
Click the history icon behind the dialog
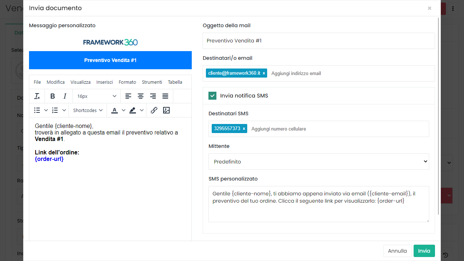(x=446, y=255)
